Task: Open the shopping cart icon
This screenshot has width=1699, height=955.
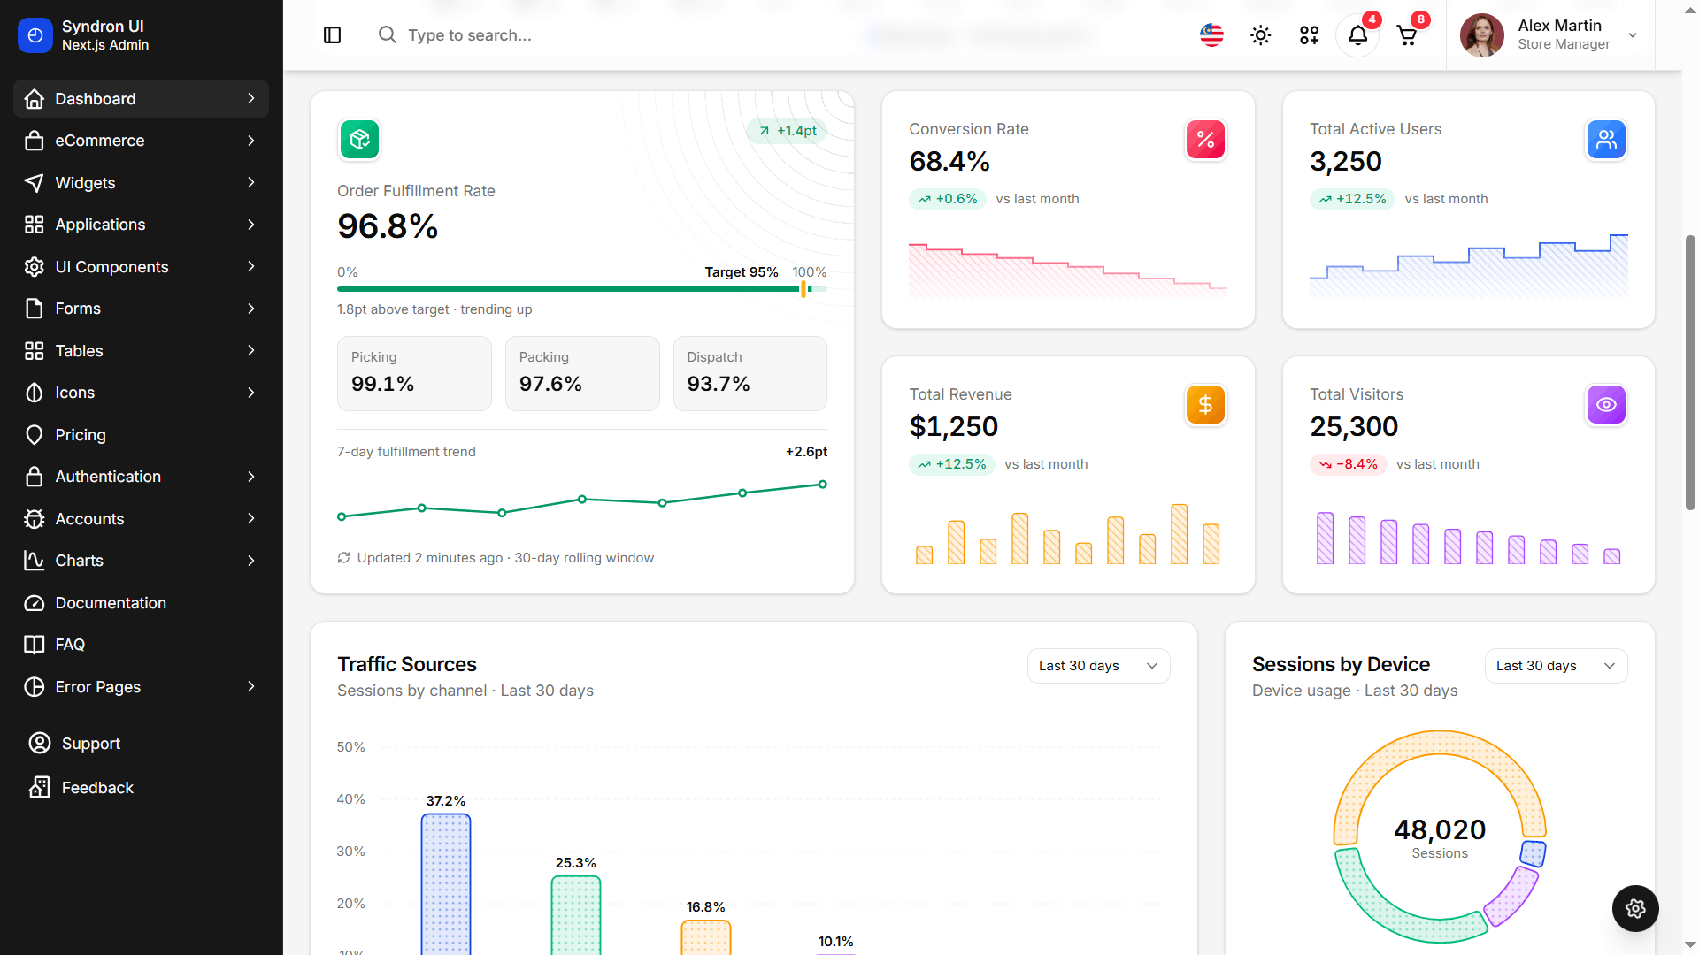Action: 1406,35
